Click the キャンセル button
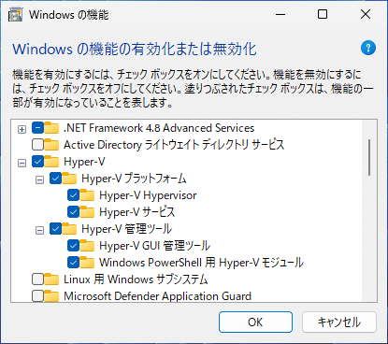 click(x=339, y=322)
